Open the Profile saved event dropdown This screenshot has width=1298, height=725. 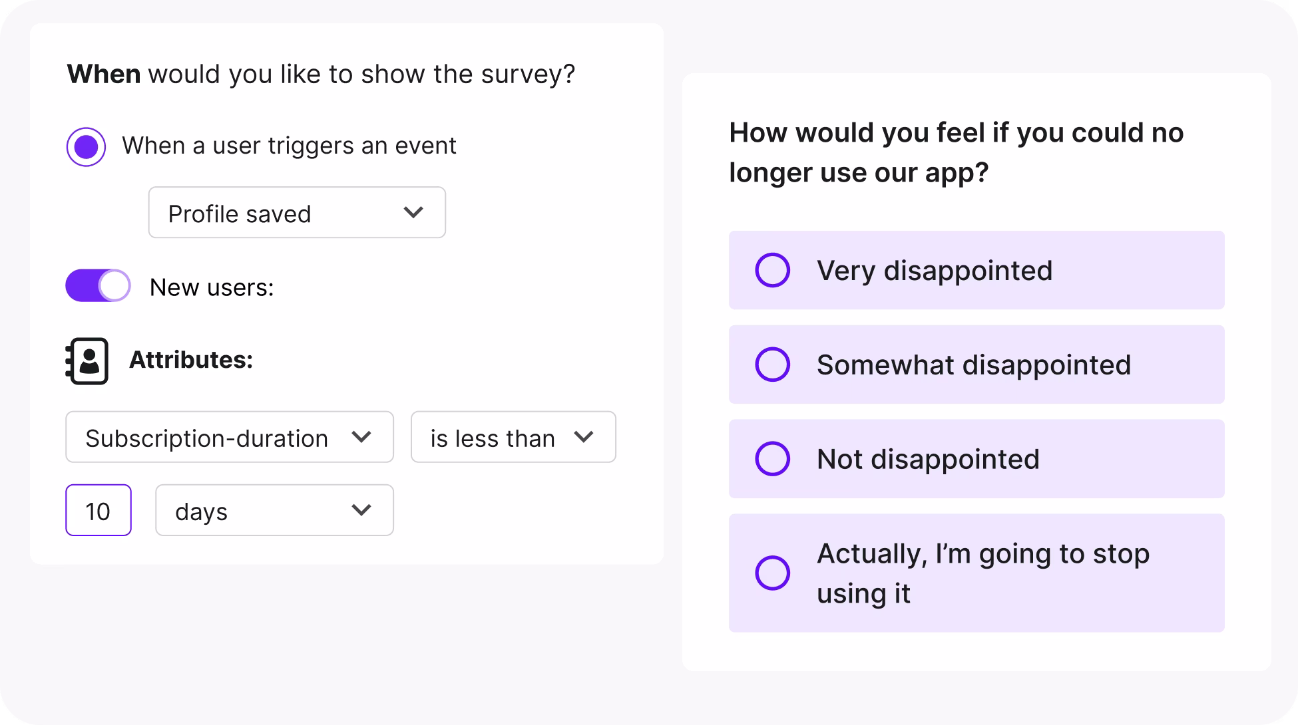[296, 213]
